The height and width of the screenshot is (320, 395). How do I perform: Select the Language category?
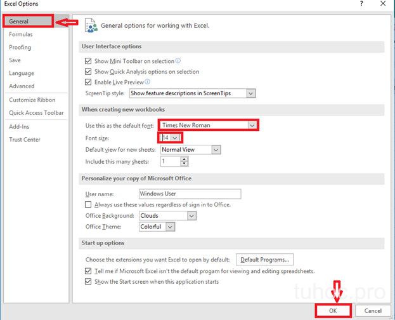[x=22, y=73]
